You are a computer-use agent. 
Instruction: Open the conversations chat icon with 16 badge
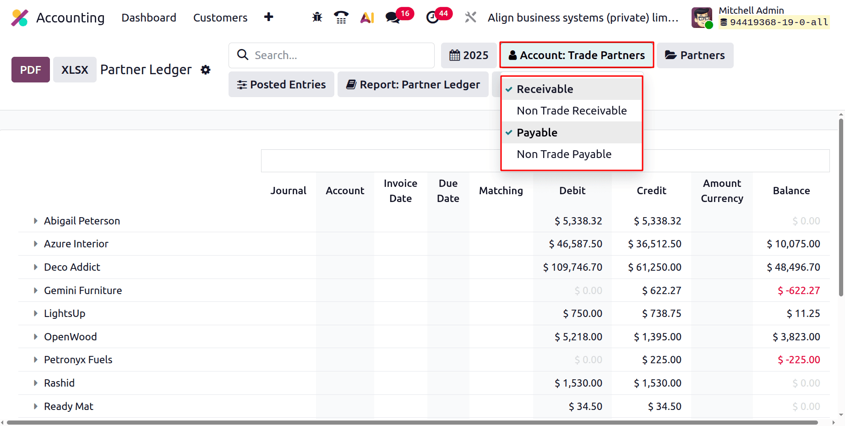[x=393, y=17]
